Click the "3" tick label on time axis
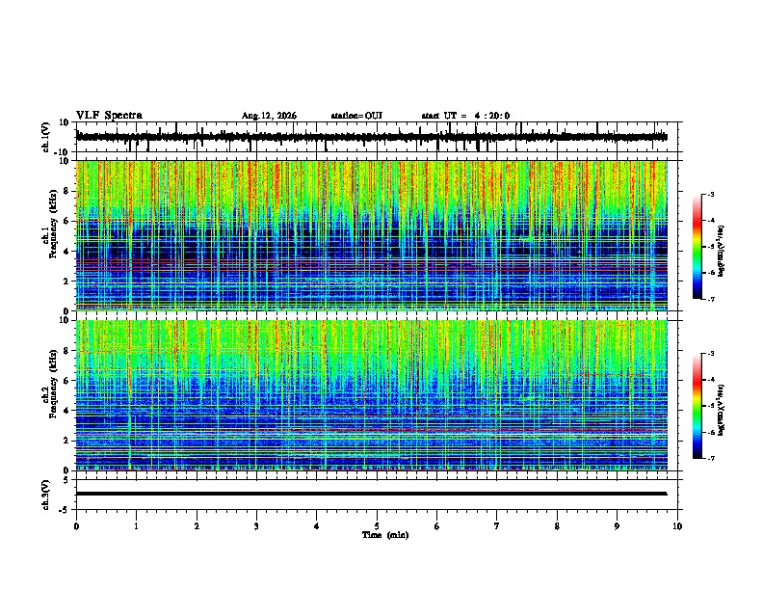This screenshot has width=763, height=590. point(256,526)
